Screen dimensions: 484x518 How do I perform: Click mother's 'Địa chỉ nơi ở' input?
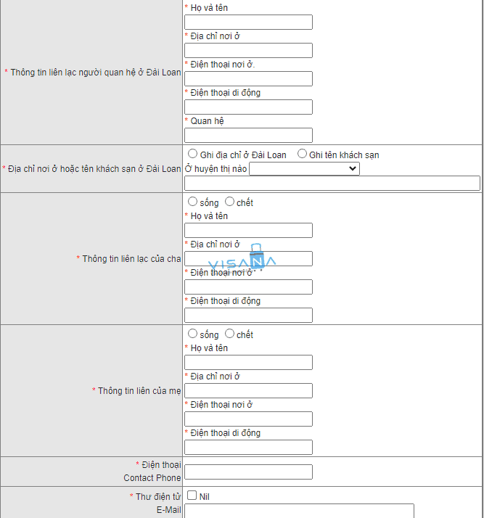(x=248, y=391)
